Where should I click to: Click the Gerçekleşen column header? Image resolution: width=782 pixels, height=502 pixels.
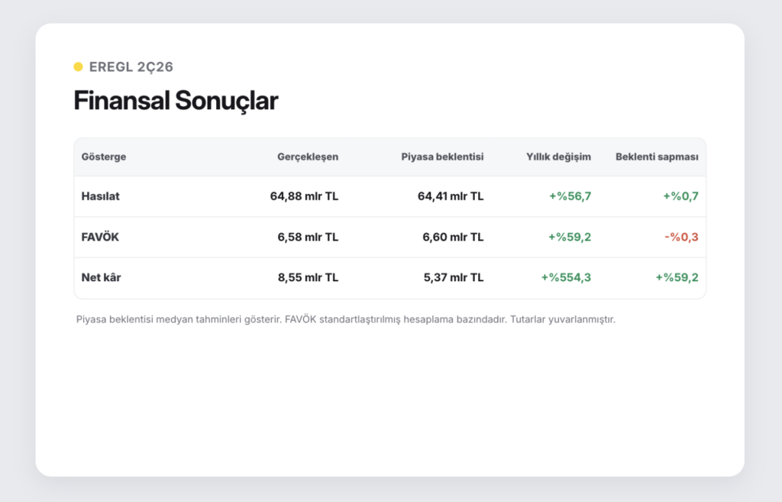tap(308, 157)
